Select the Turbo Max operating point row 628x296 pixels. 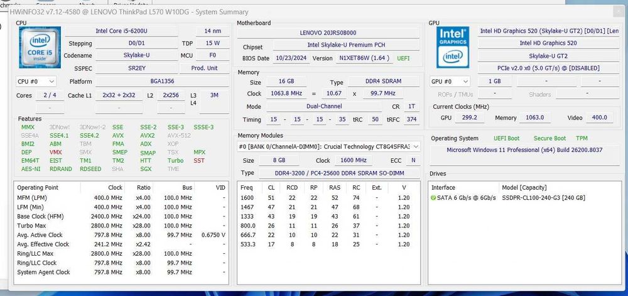[121, 226]
